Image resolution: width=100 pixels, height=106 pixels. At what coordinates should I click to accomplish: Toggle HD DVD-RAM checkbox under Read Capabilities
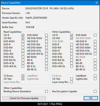[47, 48]
